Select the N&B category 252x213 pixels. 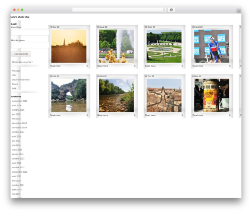click(14, 88)
